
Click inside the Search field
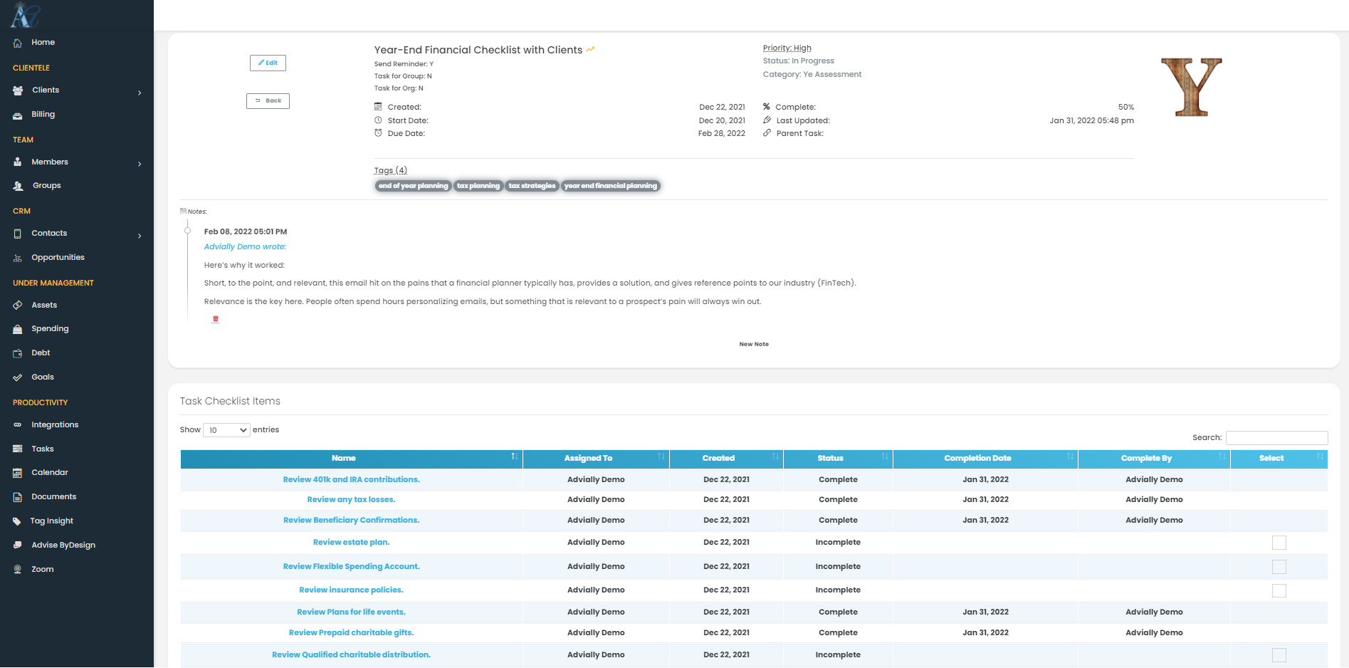[x=1276, y=437]
